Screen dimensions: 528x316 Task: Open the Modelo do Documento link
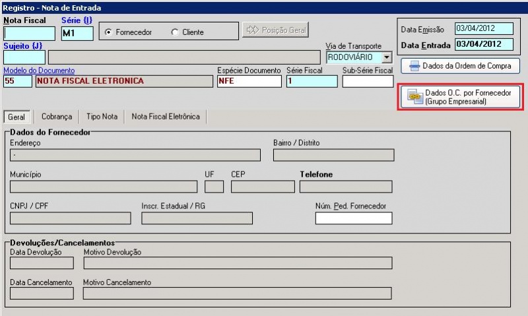point(39,71)
